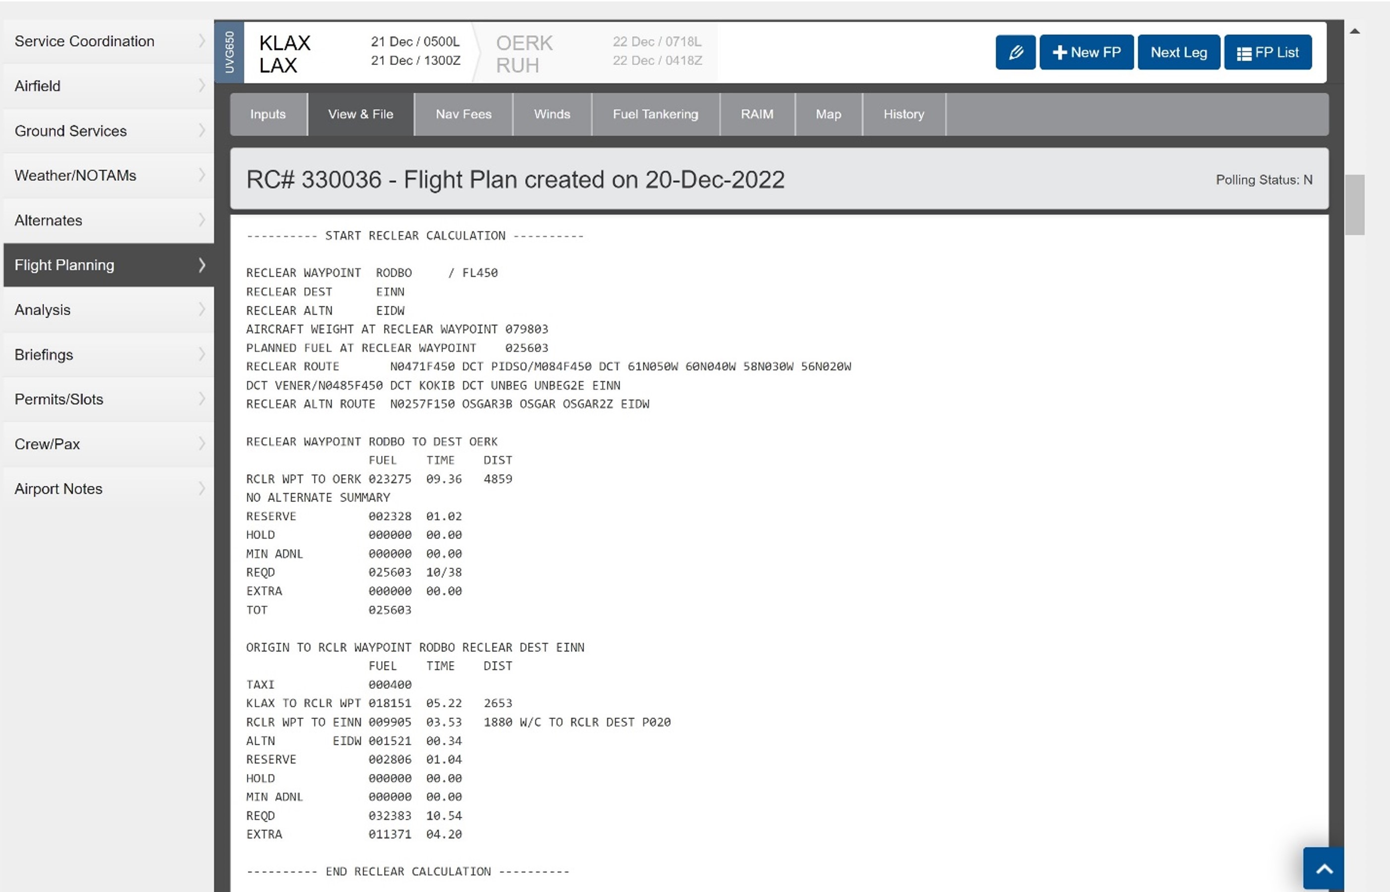This screenshot has height=892, width=1390.
Task: Open the FP List button
Action: click(1268, 52)
